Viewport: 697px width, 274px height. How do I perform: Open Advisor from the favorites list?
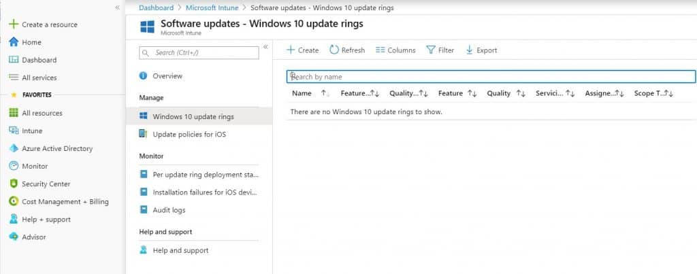coord(34,237)
